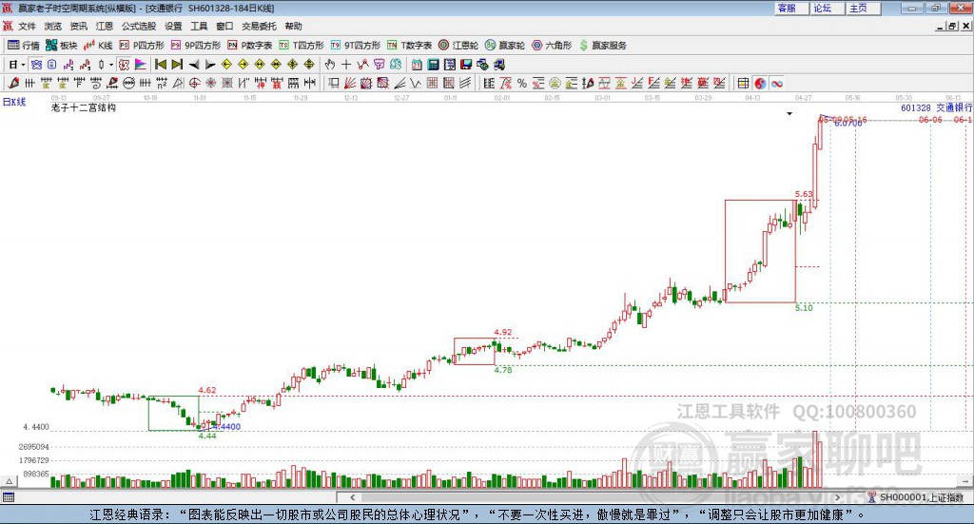This screenshot has height=524, width=974.
Task: Open 六角形 hexagon tool
Action: [x=552, y=46]
